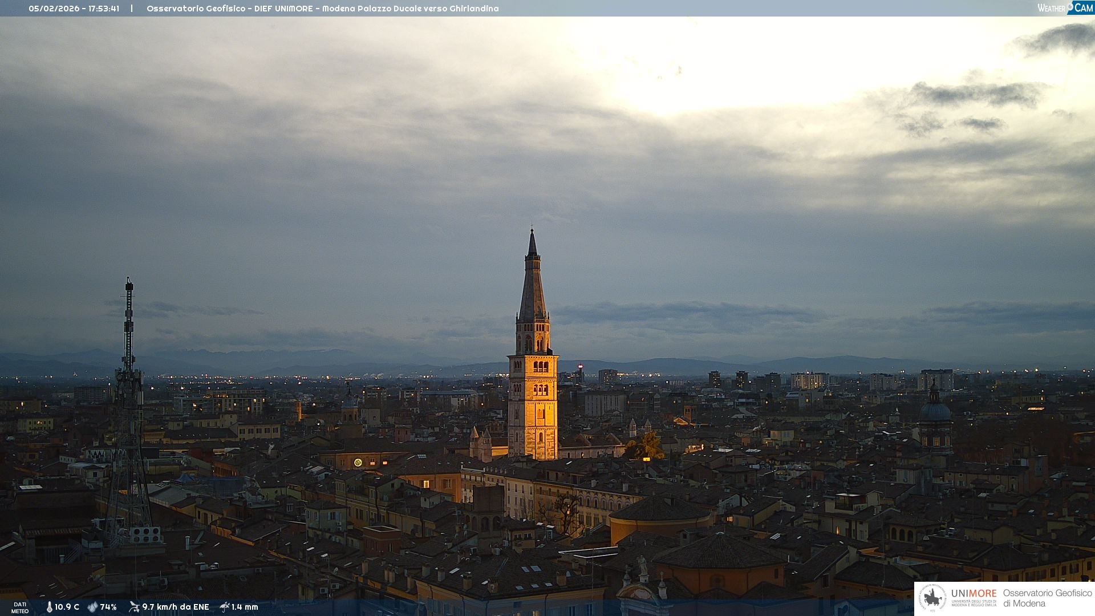Click the humidity water drops icon

[x=92, y=607]
